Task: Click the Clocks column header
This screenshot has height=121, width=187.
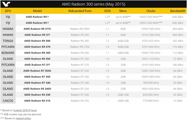Action: point(151,11)
